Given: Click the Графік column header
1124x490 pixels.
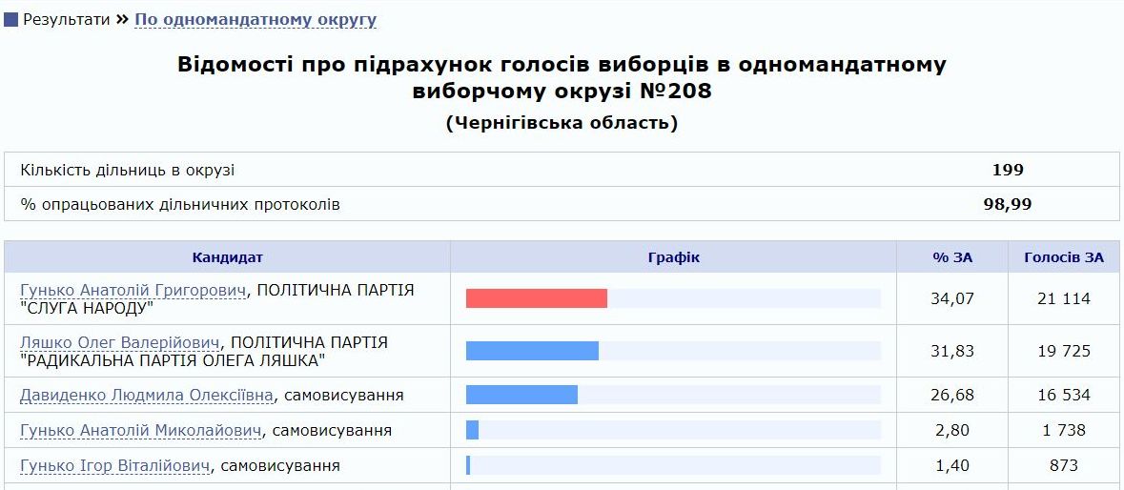Looking at the screenshot, I should (x=673, y=257).
